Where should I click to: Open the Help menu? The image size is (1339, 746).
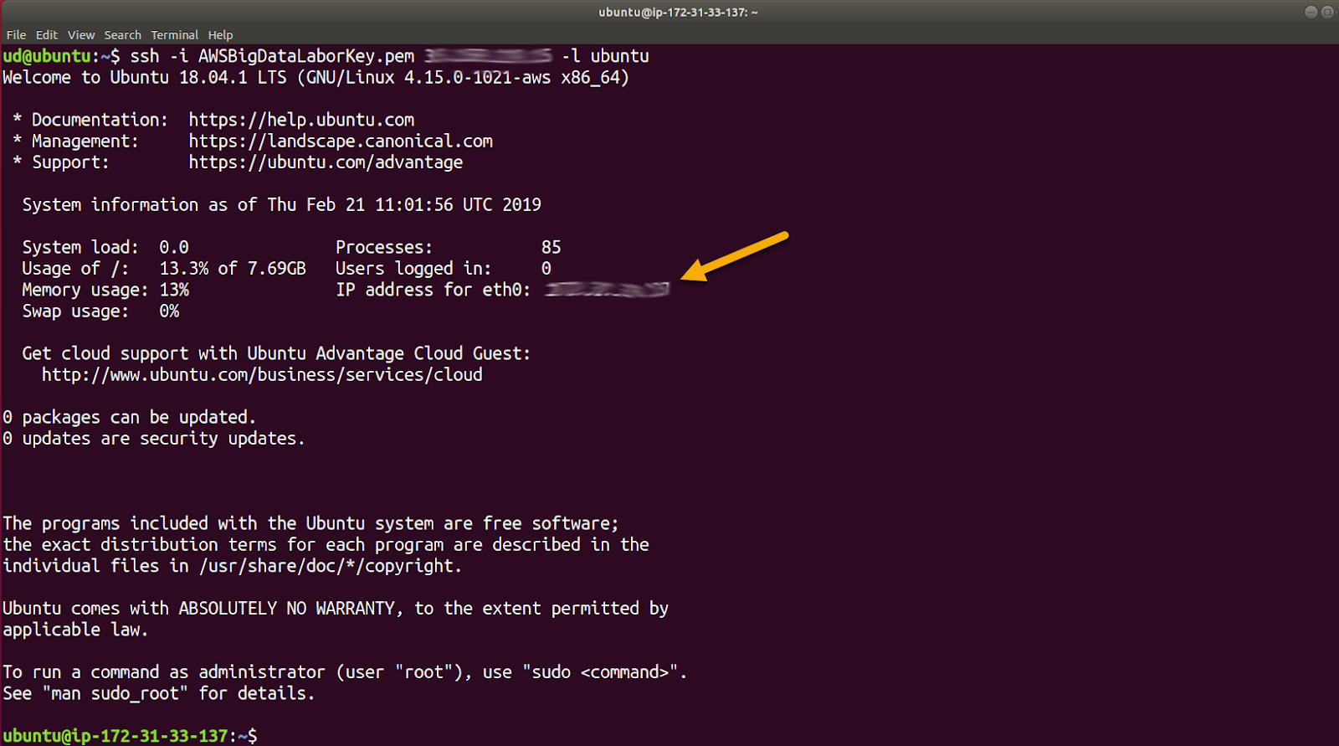click(220, 35)
